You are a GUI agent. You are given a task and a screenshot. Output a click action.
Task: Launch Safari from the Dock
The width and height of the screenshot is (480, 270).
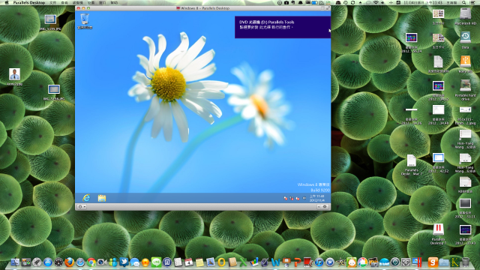click(80, 262)
